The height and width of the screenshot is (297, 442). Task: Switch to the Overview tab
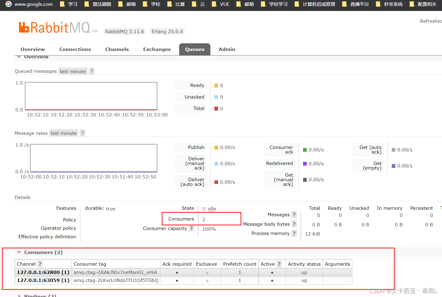[x=33, y=49]
